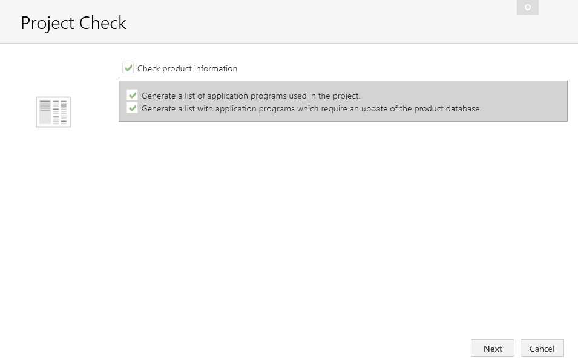Click the word 'Check' in dialog title

[x=103, y=23]
